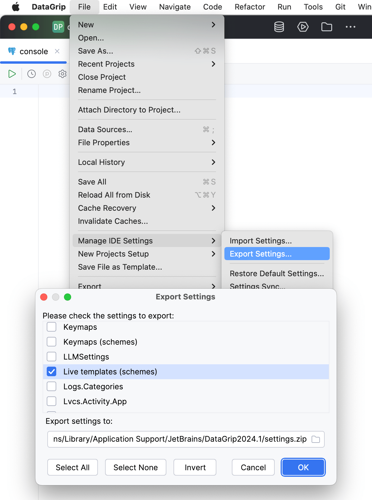Click the playground P circle icon
The height and width of the screenshot is (500, 372).
point(47,74)
